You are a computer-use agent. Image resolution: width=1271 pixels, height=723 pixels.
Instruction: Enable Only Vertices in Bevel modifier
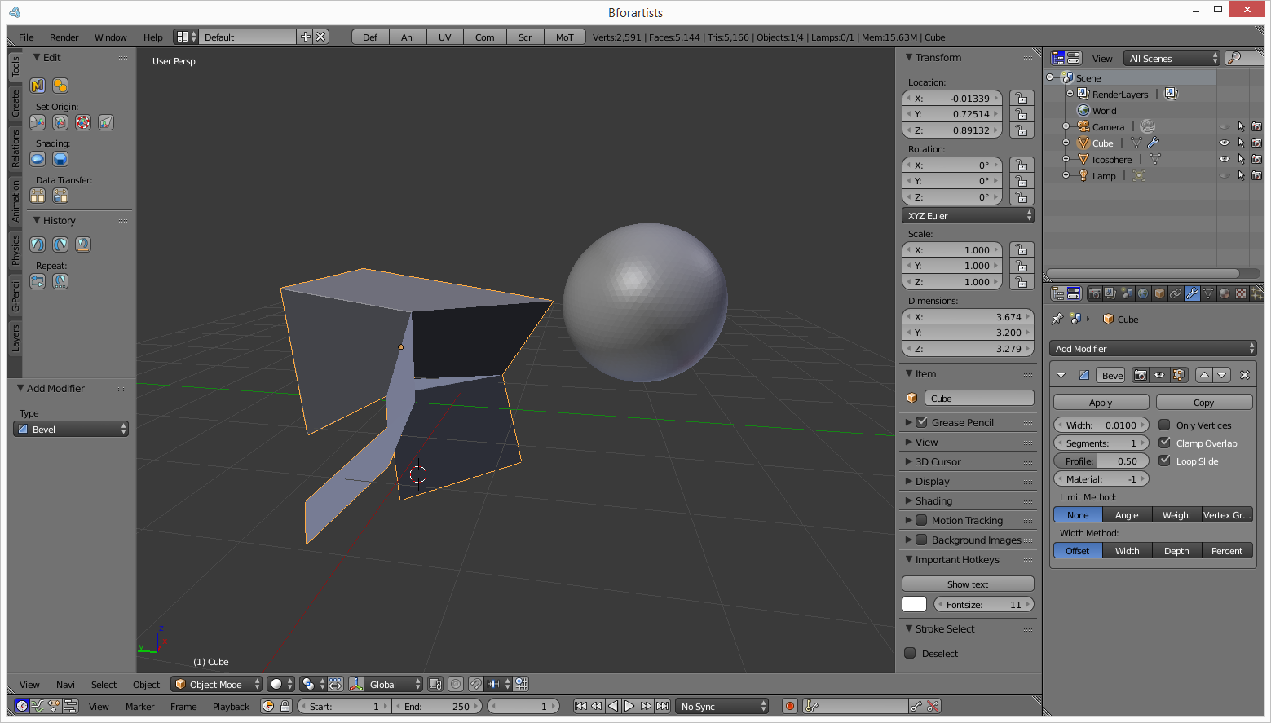click(x=1164, y=425)
